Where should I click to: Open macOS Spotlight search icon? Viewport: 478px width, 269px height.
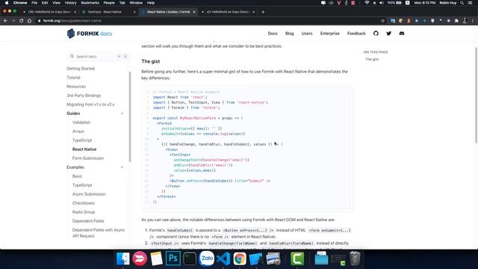(x=462, y=3)
